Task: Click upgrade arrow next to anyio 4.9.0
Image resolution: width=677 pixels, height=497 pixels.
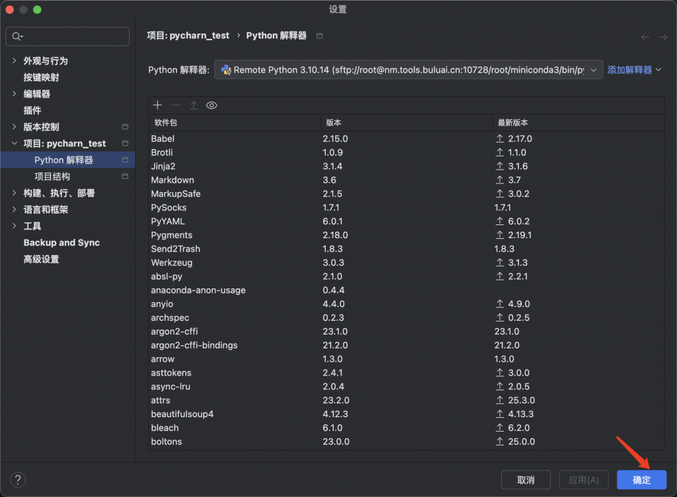Action: (x=500, y=304)
